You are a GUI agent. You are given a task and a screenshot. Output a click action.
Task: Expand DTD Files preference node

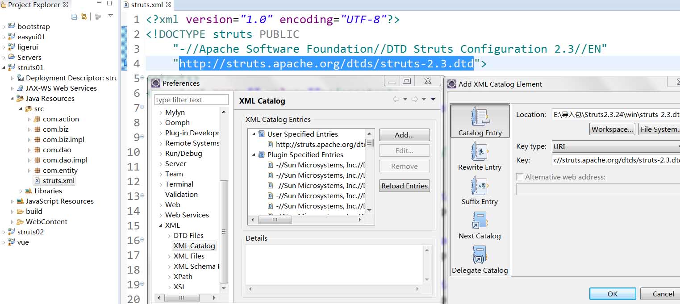click(x=169, y=236)
